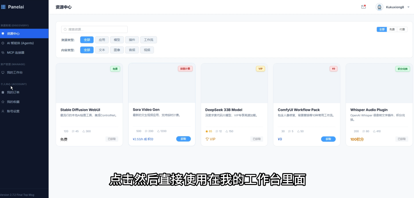Click the VIP trophy price on DeepSeek
The image size is (414, 198).
pos(210,139)
